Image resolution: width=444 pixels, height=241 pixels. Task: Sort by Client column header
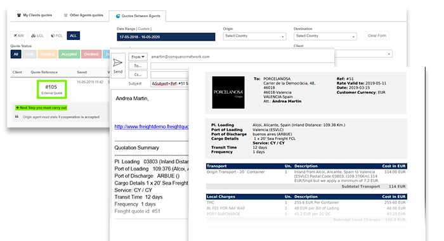(17, 72)
